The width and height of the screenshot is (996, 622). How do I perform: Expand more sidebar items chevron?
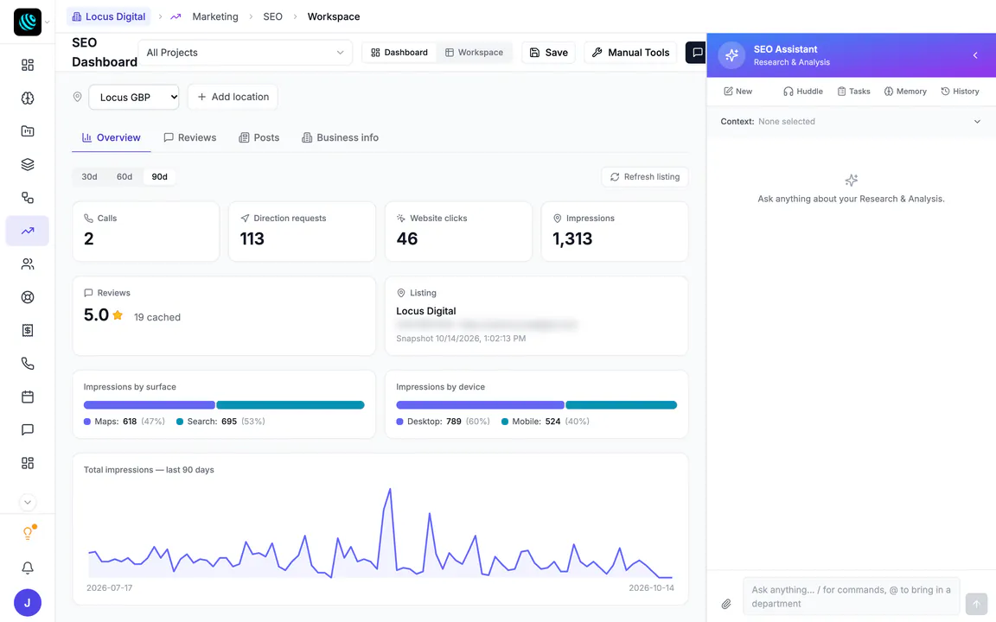(28, 502)
